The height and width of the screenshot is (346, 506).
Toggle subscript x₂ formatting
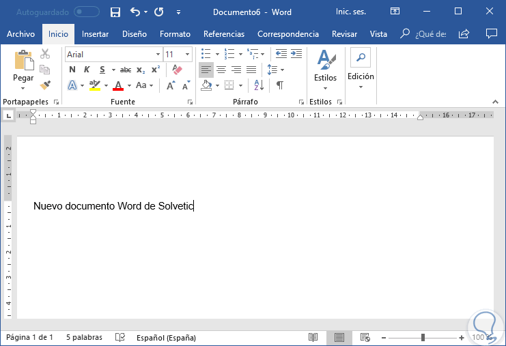click(141, 70)
